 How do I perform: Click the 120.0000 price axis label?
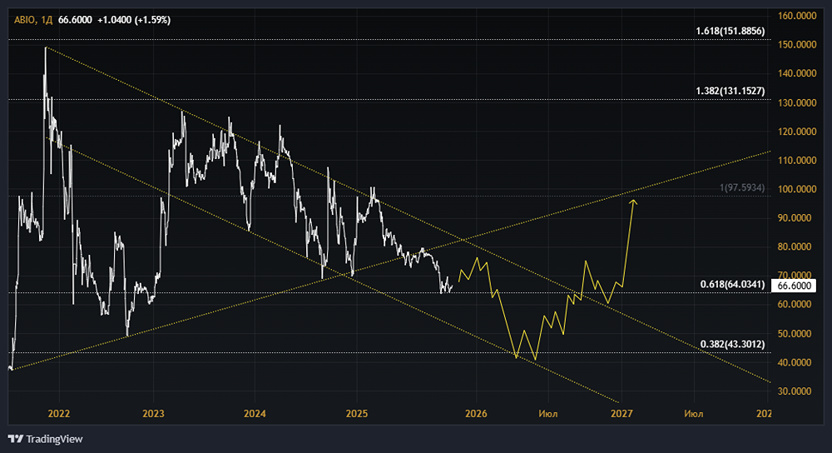(x=797, y=132)
